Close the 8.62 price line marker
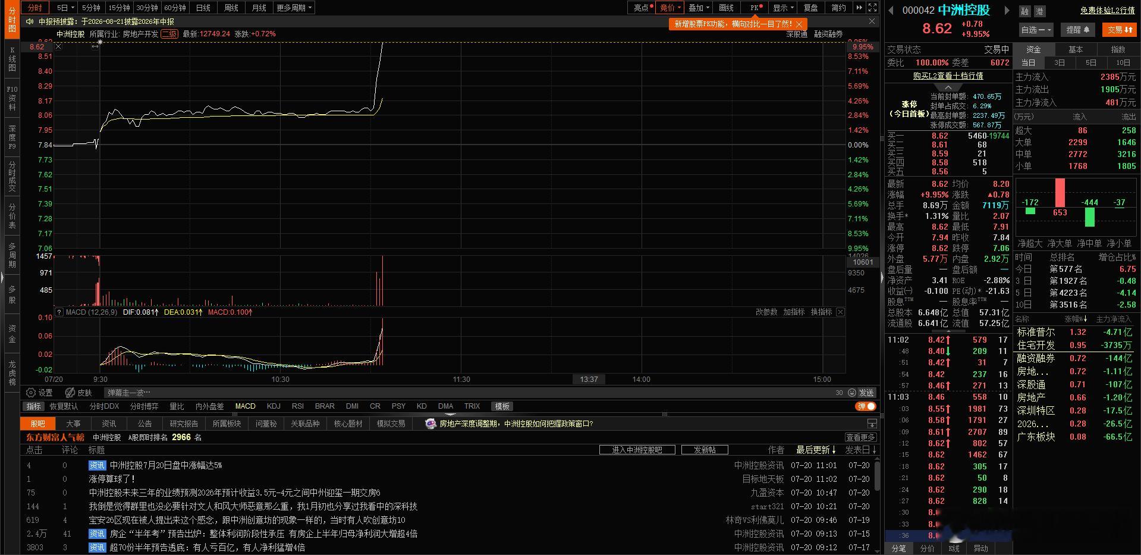The image size is (1141, 555). tap(58, 46)
